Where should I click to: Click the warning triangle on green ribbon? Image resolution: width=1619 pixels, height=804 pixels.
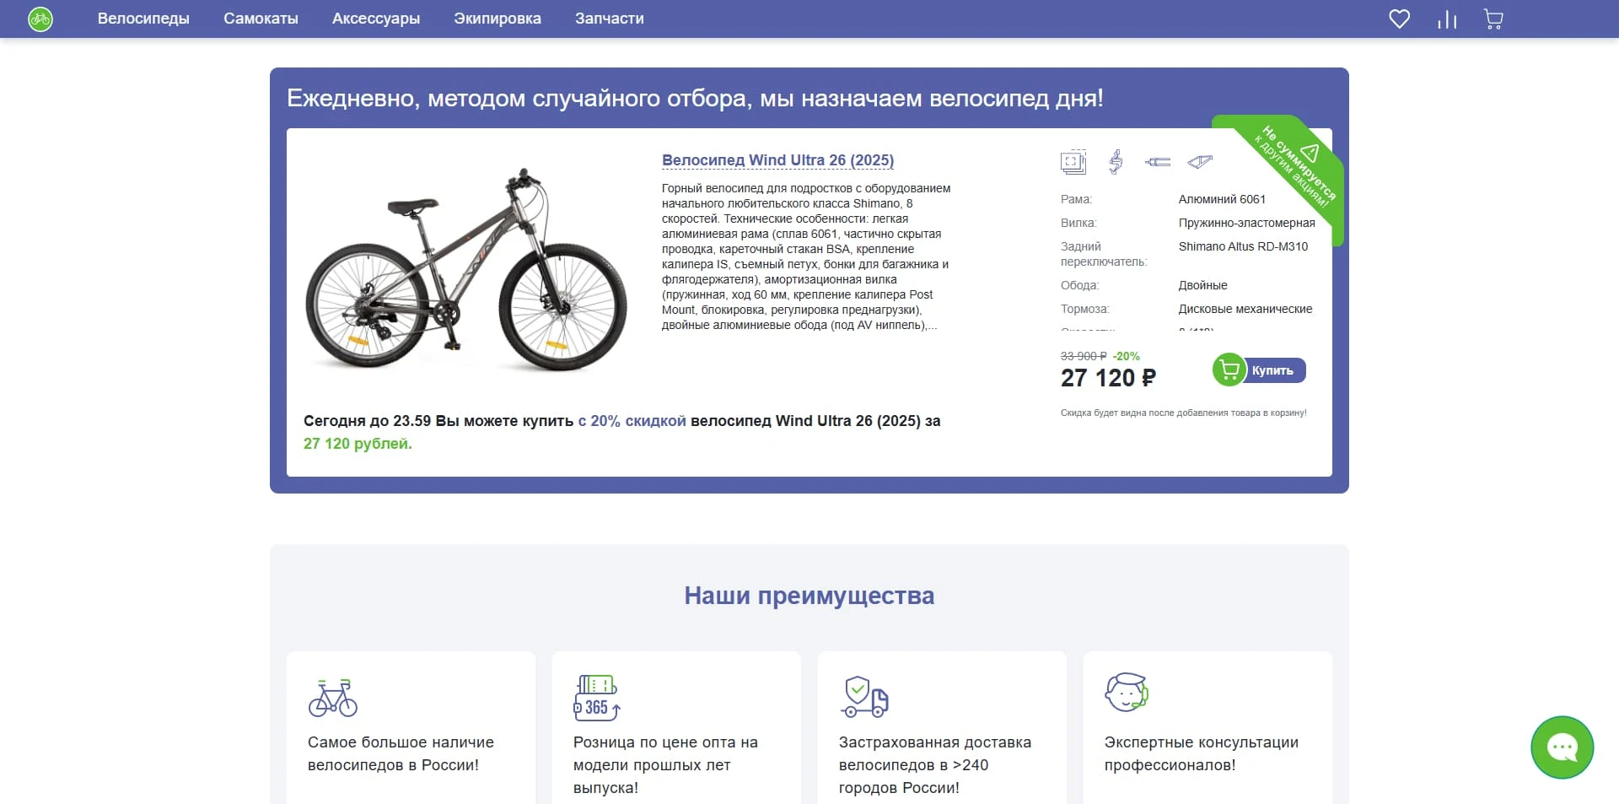click(1310, 153)
